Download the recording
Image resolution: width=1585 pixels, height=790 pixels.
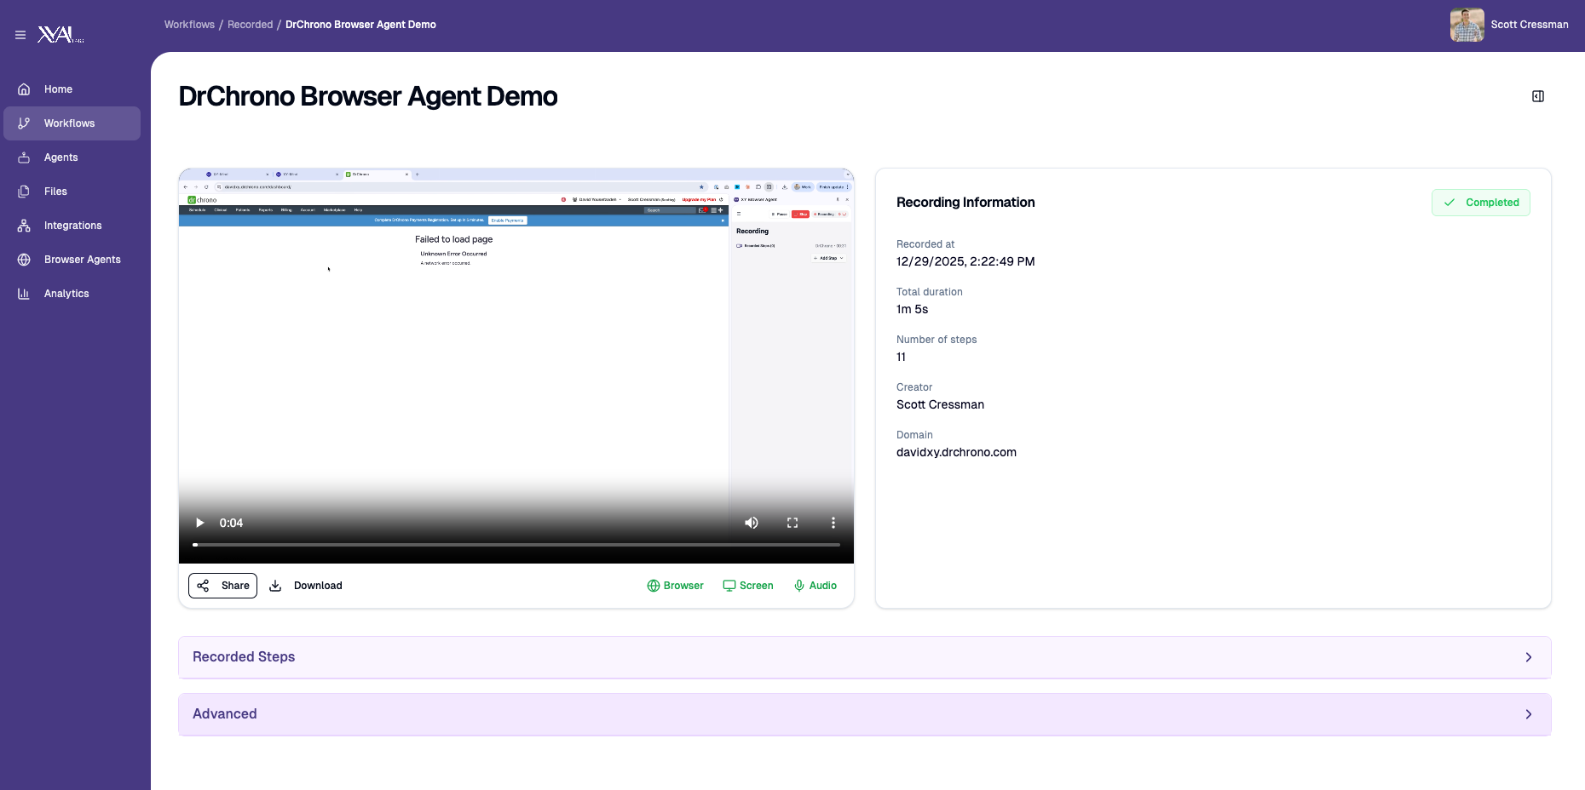click(x=305, y=586)
